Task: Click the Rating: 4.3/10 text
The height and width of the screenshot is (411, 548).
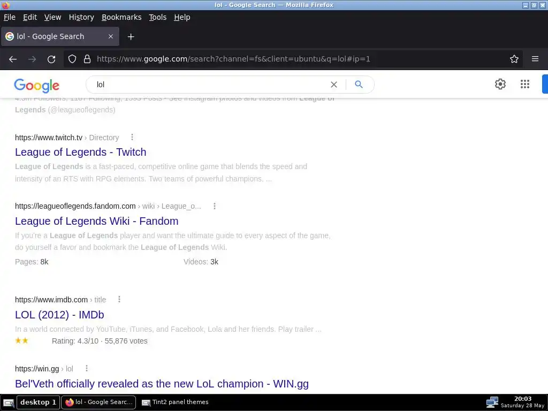Action: pyautogui.click(x=75, y=341)
